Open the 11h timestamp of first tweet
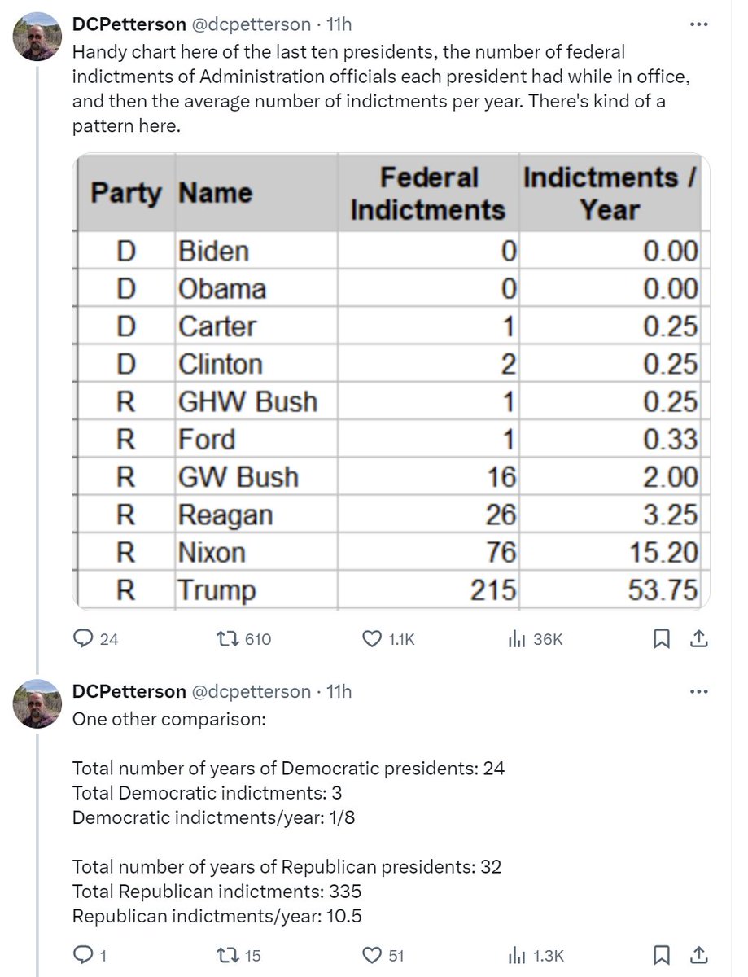 (x=339, y=24)
